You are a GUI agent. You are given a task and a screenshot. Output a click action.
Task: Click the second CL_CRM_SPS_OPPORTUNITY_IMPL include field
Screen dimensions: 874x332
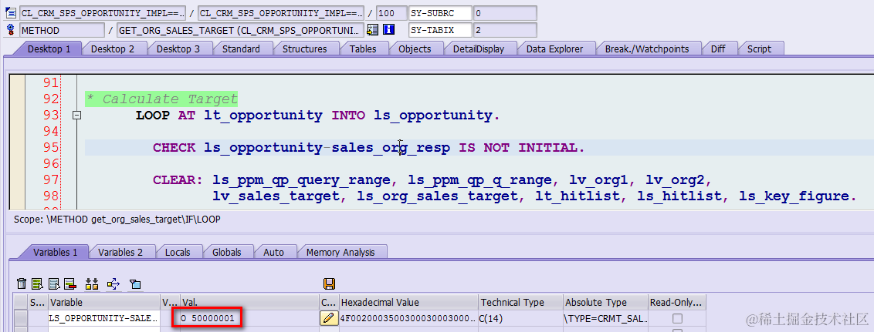[280, 13]
